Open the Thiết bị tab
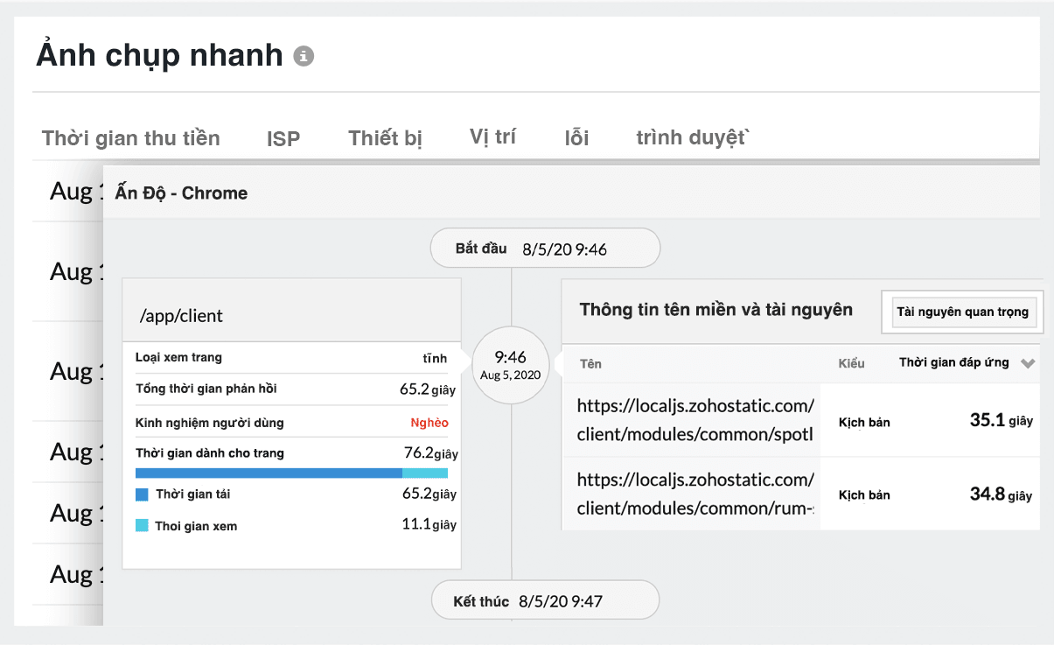 point(385,137)
